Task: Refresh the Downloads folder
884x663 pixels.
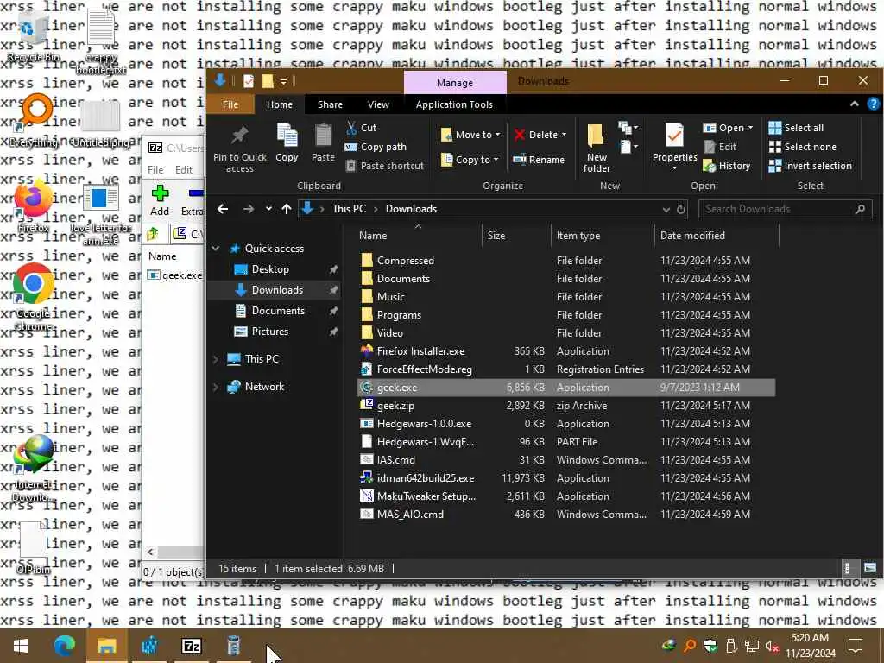Action: (x=680, y=209)
